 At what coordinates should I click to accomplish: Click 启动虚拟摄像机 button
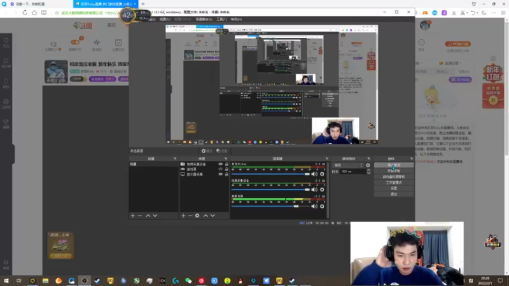[394, 177]
